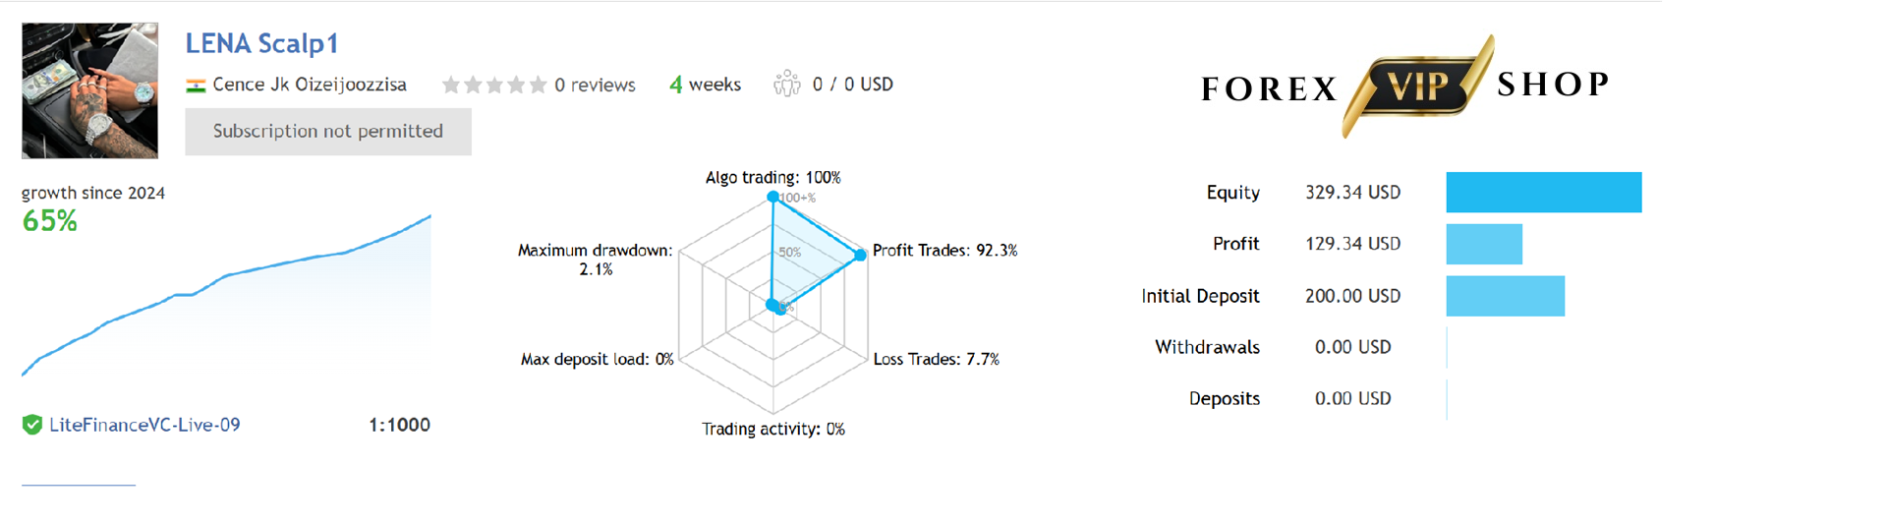The height and width of the screenshot is (523, 1887).
Task: Open LiteFinanceVC-Live-09 broker link
Action: click(x=144, y=425)
